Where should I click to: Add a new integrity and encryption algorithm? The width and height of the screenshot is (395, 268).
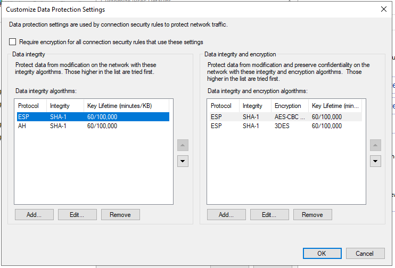pos(227,215)
